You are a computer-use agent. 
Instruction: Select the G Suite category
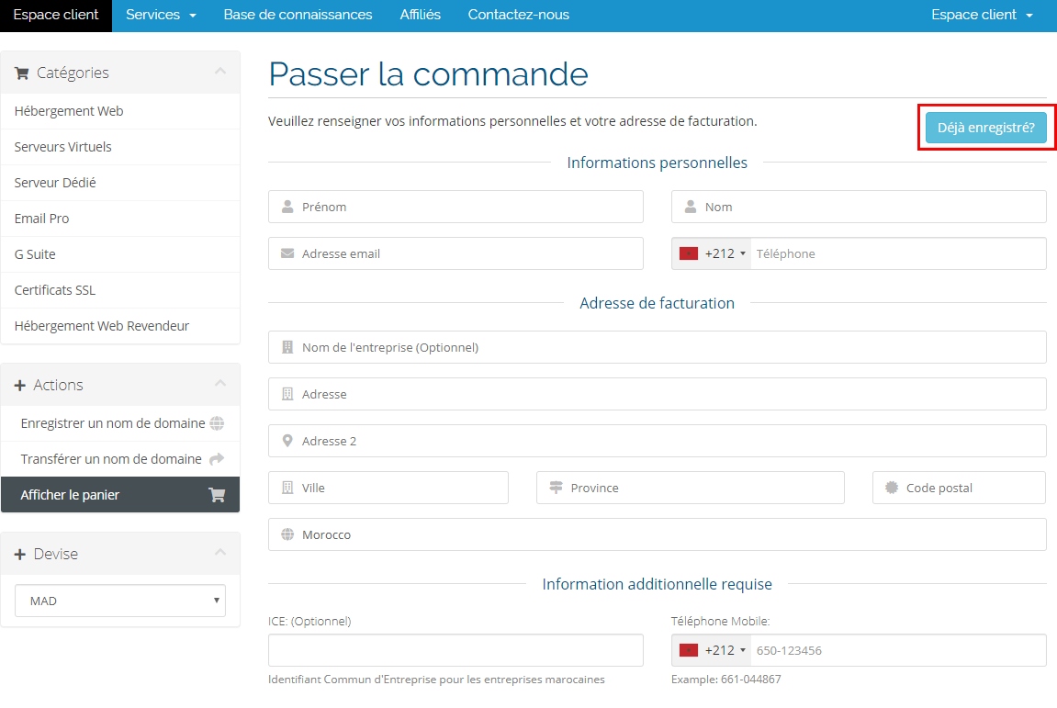tap(120, 254)
